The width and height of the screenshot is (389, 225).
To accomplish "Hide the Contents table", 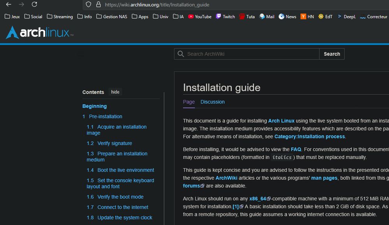I will tap(115, 92).
